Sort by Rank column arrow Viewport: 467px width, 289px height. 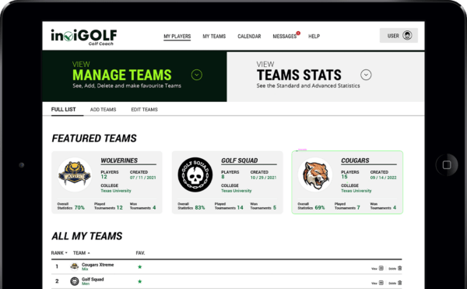tap(66, 253)
